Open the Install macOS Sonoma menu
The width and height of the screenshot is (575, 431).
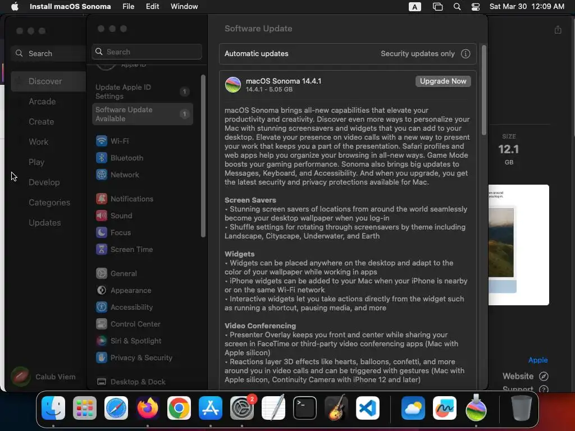coord(70,6)
